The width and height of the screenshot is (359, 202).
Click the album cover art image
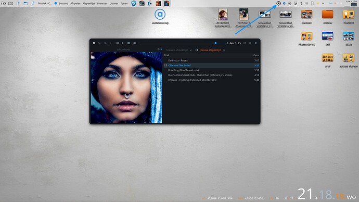(126, 87)
